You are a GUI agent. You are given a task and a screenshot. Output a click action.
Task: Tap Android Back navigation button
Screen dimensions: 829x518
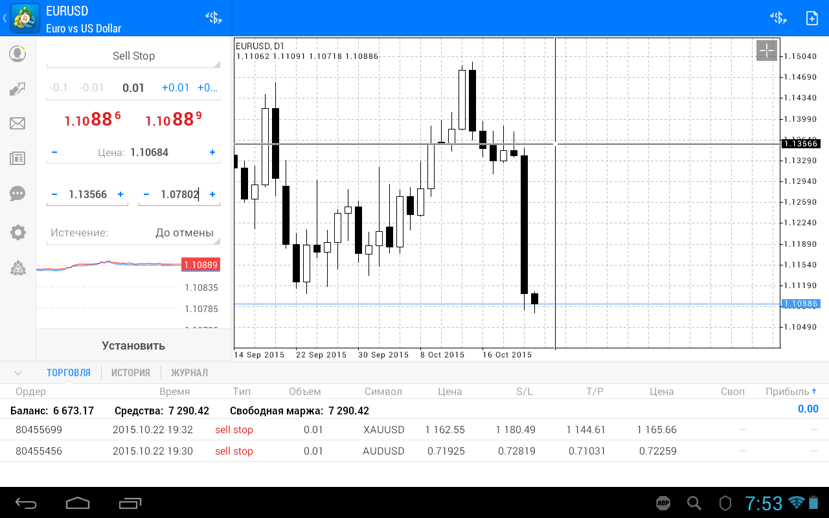(x=27, y=502)
